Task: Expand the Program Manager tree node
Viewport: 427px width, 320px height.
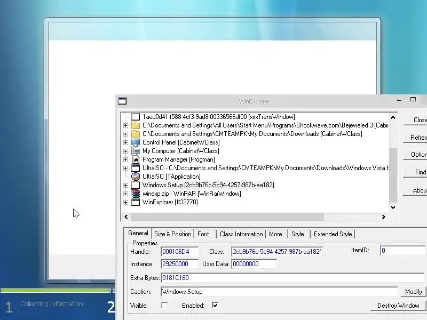Action: coord(125,159)
